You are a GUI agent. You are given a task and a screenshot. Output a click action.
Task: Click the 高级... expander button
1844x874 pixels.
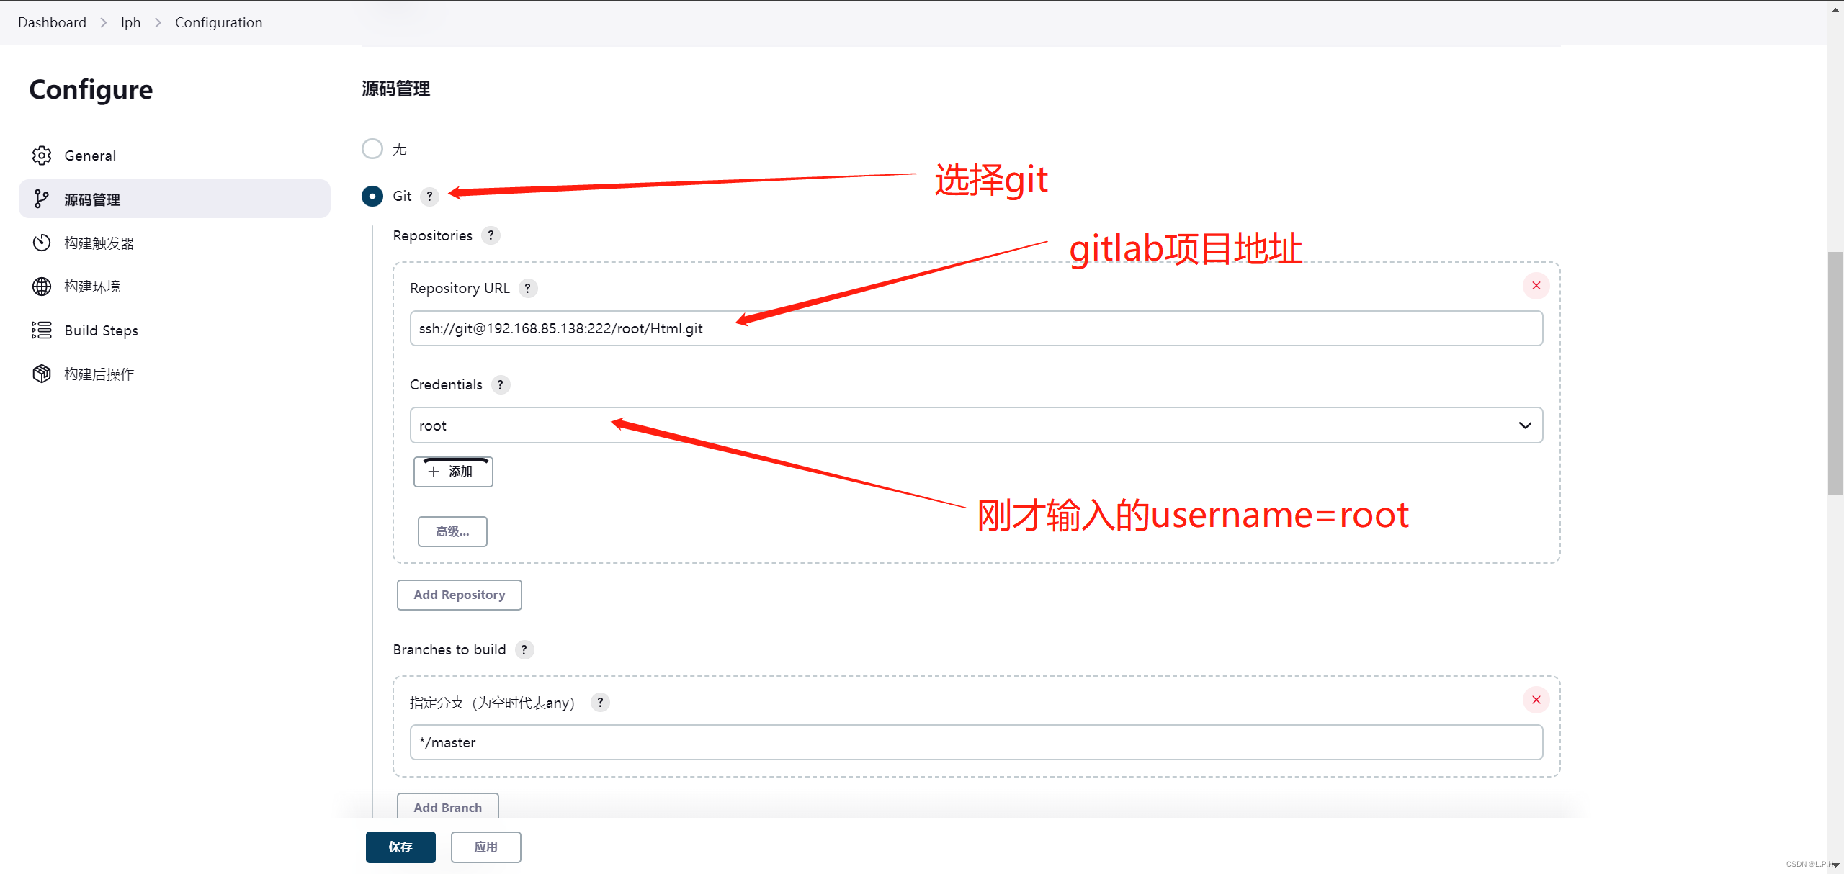point(452,531)
